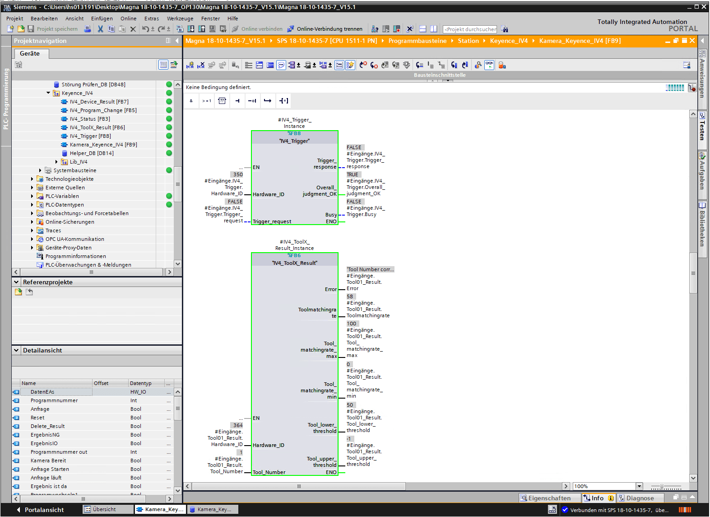Toggle favorites display in editor toolbar
This screenshot has width=710, height=517.
350,65
